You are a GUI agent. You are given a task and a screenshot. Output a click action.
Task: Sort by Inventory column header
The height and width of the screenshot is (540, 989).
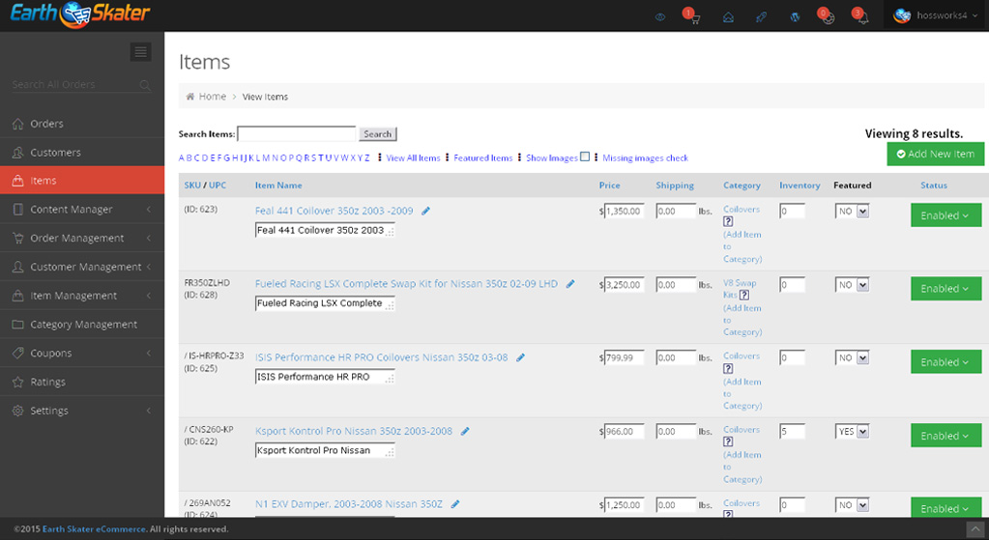pos(800,185)
